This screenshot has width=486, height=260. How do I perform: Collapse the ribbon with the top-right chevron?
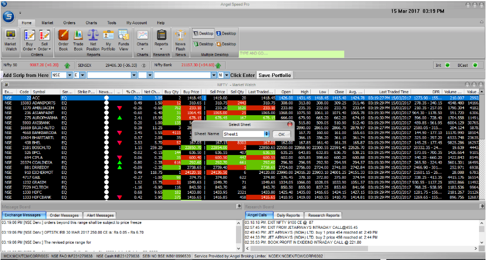coord(481,23)
